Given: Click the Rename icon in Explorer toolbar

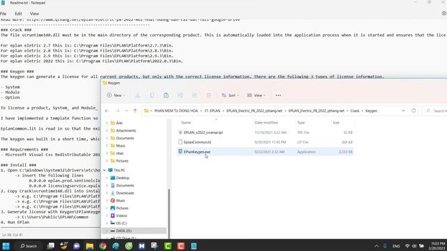Looking at the screenshot, I should click(180, 96).
